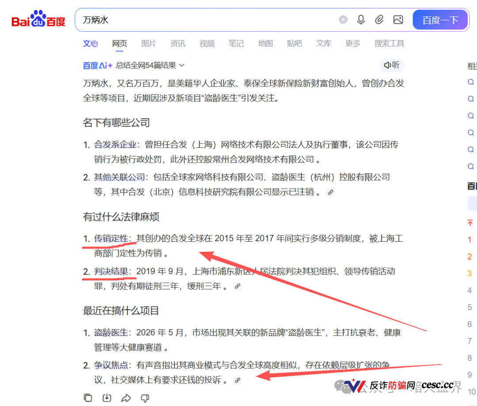Select hot list rank number 4
This screenshot has height=406, width=477.
tap(469, 290)
